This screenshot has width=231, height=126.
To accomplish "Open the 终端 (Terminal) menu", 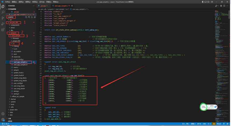I will [49, 2].
